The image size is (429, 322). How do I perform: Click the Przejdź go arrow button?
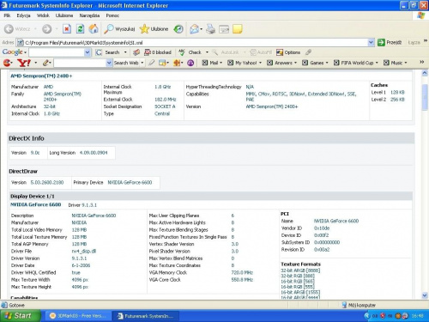click(x=390, y=42)
